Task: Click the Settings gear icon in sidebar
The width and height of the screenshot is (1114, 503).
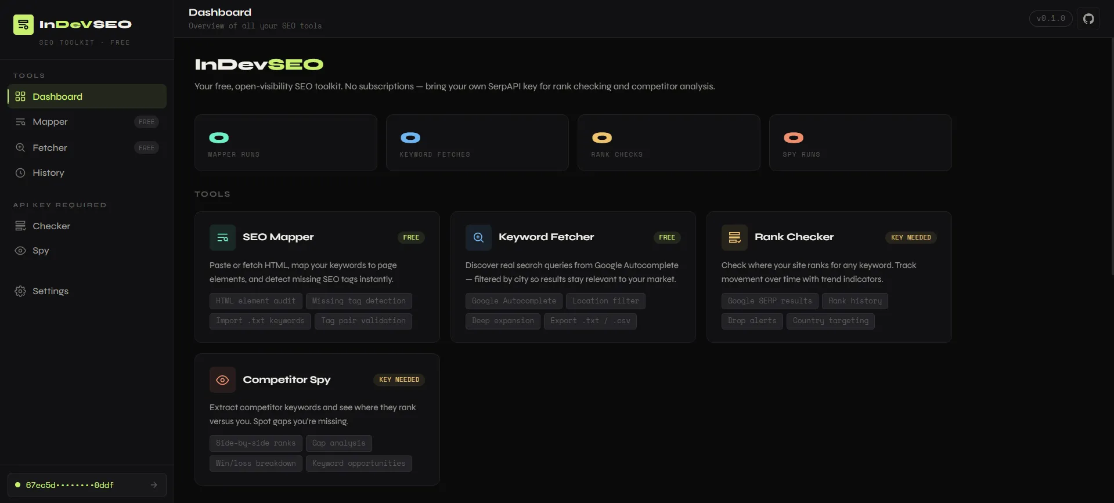Action: tap(20, 291)
